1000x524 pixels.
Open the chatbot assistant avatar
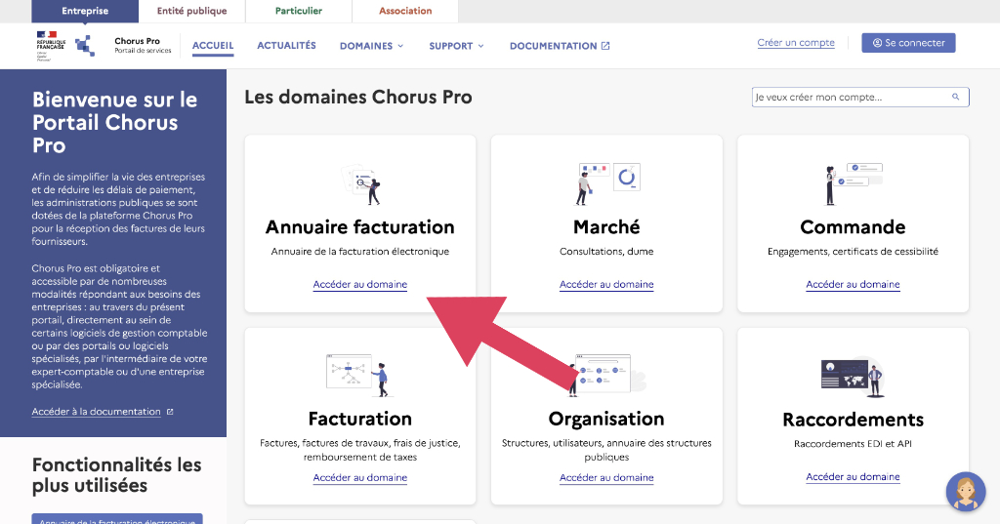[966, 492]
